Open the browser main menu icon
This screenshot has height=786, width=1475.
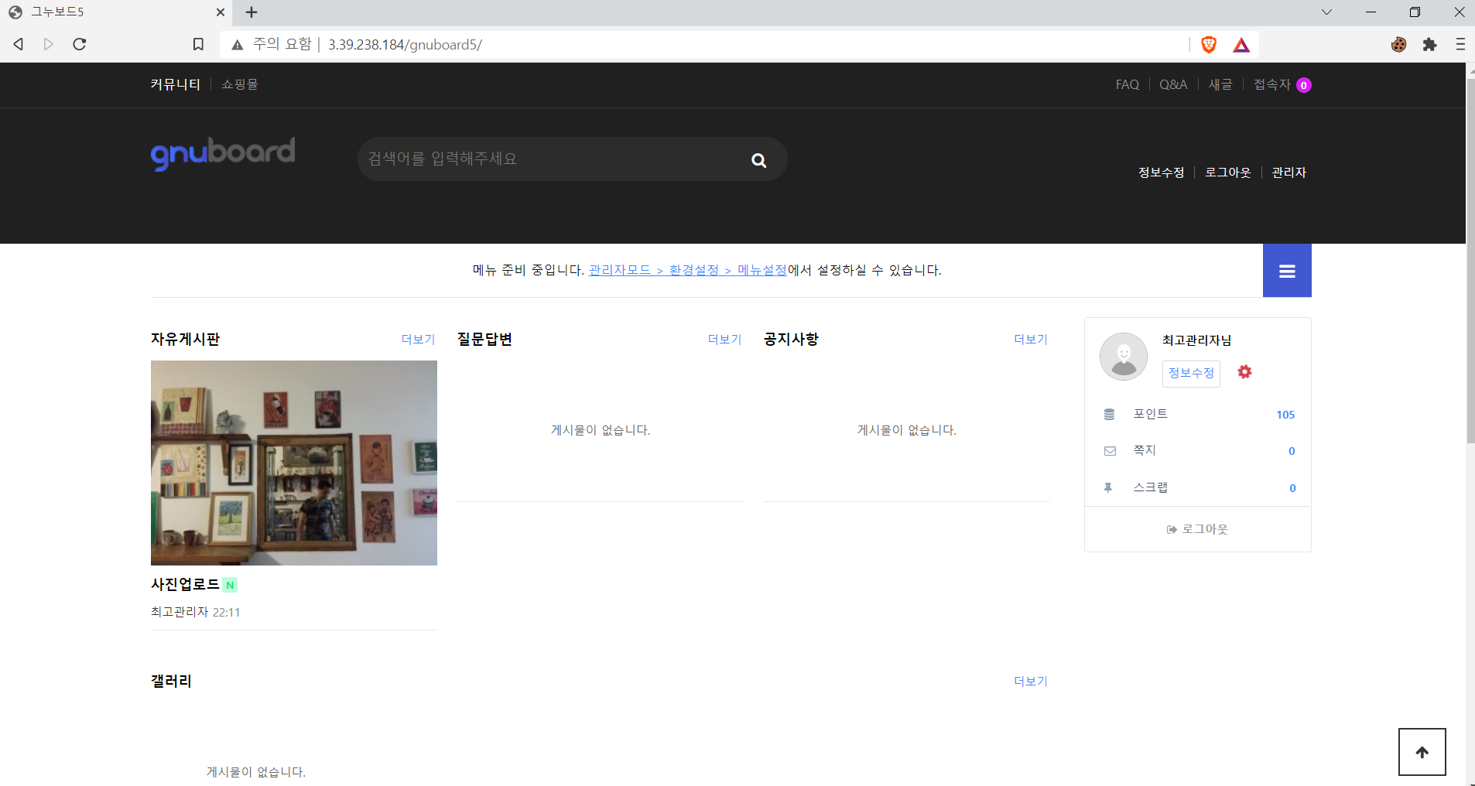(x=1460, y=45)
